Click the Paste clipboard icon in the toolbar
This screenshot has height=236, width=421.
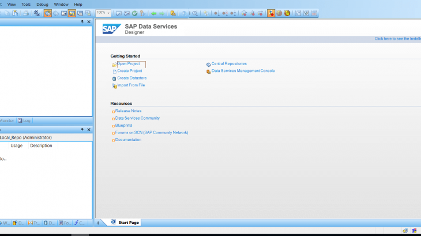(x=15, y=13)
